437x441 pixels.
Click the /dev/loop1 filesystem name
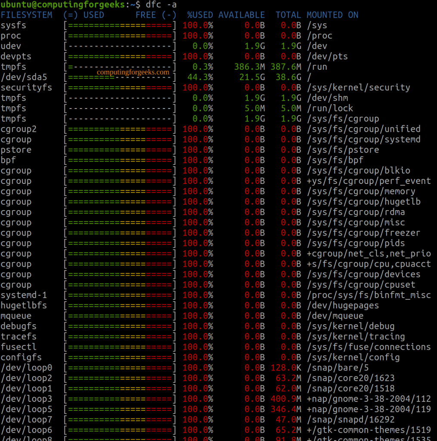(26, 389)
